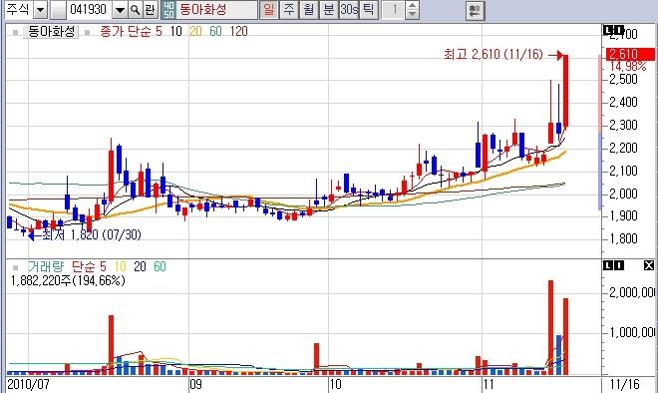Image resolution: width=658 pixels, height=393 pixels.
Task: Select the 분 minute chart period
Action: pos(329,10)
